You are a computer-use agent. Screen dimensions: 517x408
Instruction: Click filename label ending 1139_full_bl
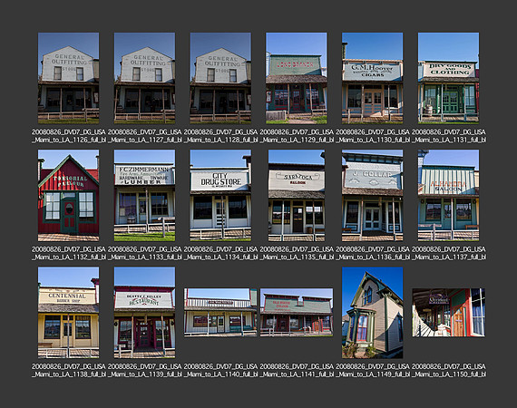coord(145,371)
